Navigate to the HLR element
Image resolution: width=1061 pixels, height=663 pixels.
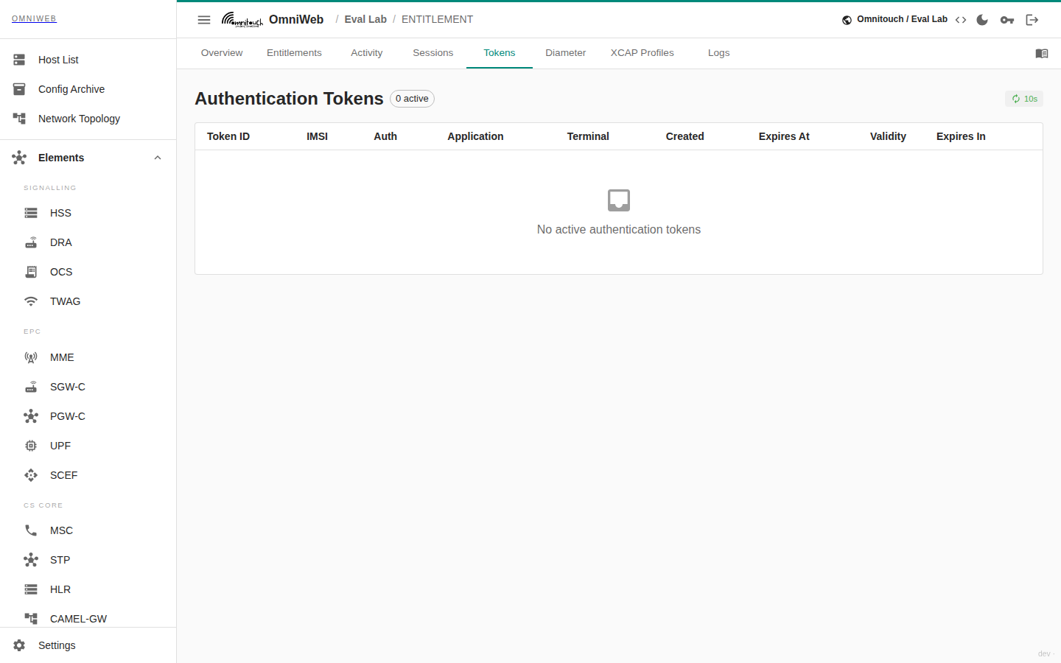[88, 589]
